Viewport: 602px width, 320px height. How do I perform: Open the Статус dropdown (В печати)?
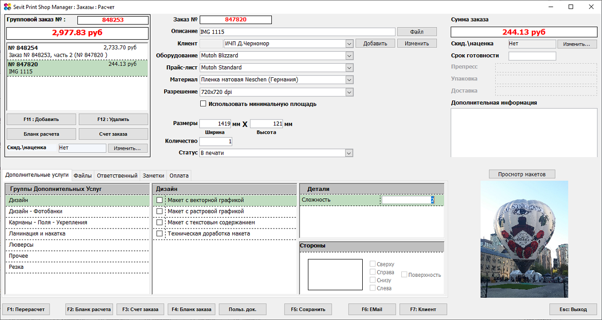(349, 153)
